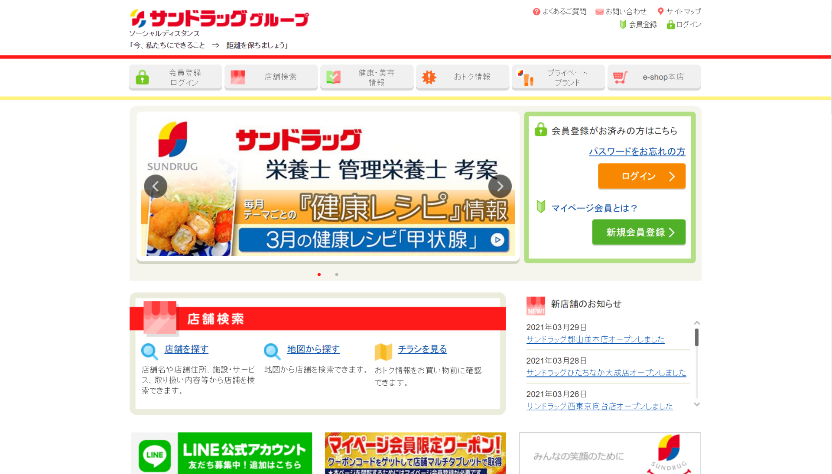Click the question mark icon beside よくあるご質問

coord(536,11)
